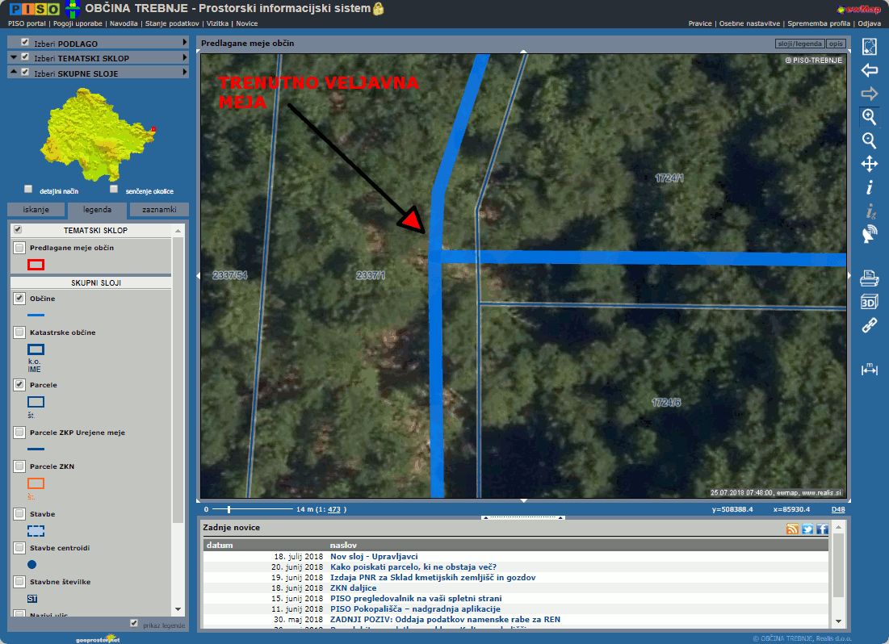This screenshot has width=889, height=644.
Task: Select the zoom in magnifier tool
Action: point(869,117)
